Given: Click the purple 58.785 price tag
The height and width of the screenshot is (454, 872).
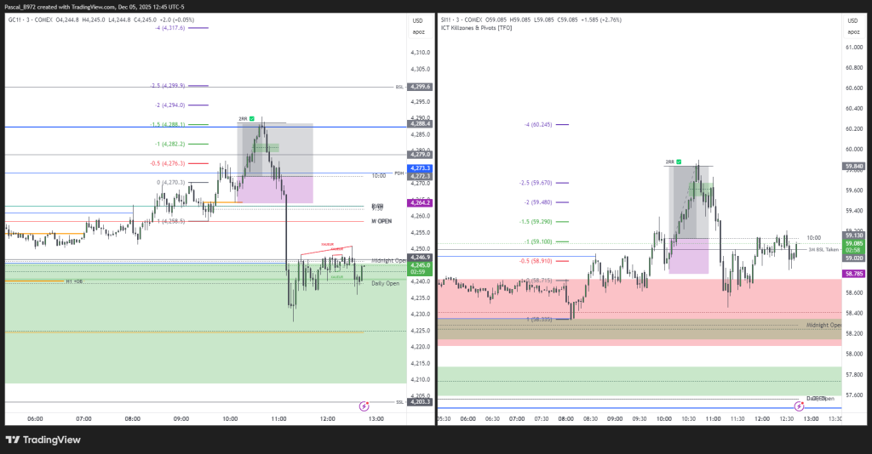Looking at the screenshot, I should 852,274.
